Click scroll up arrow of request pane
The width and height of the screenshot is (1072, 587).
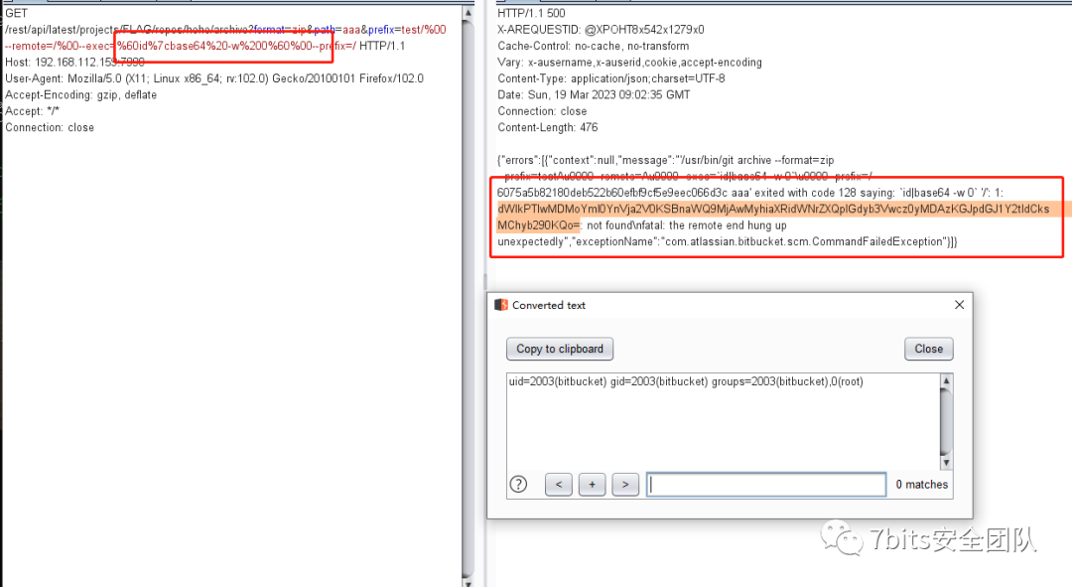pyautogui.click(x=468, y=12)
